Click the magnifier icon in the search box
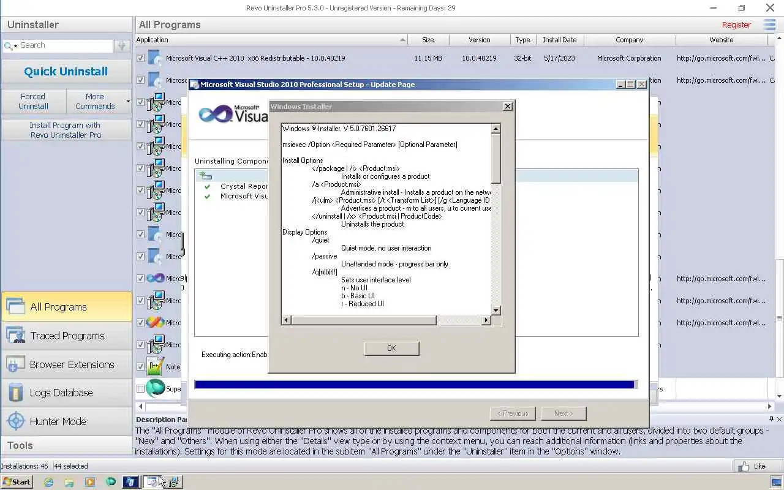This screenshot has height=490, width=784. [8, 46]
